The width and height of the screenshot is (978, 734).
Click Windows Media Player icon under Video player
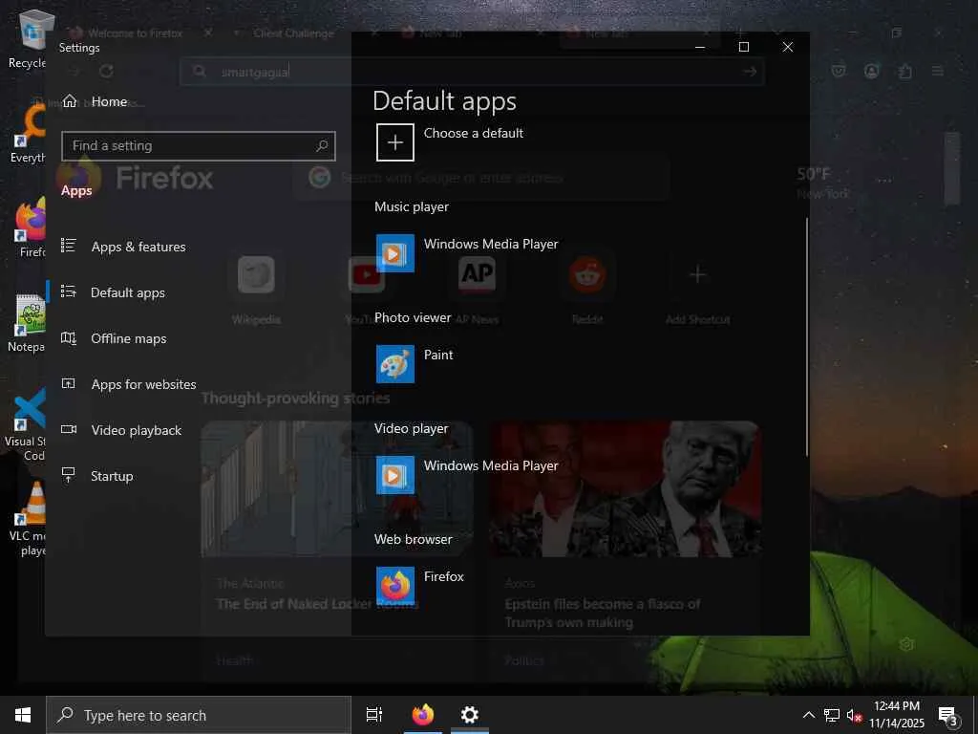point(394,475)
